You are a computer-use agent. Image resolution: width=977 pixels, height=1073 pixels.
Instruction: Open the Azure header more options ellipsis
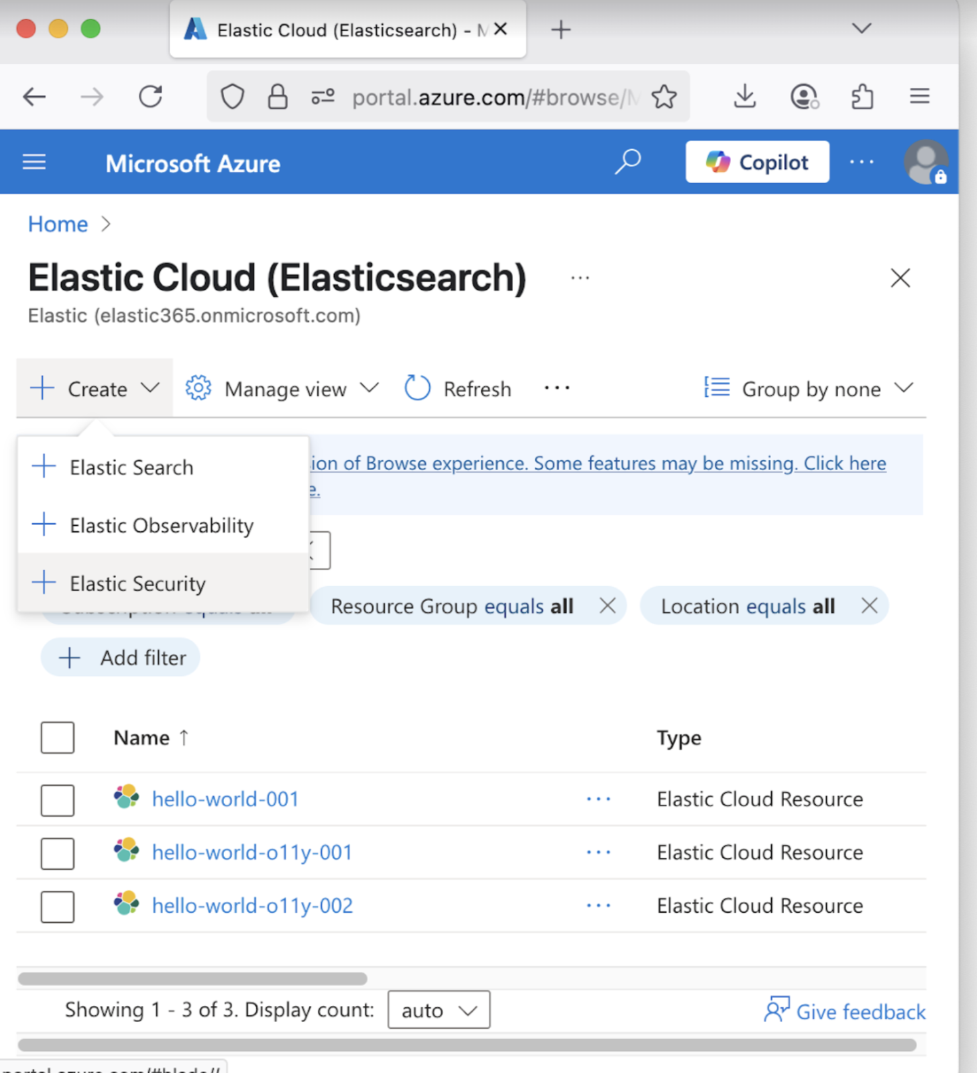[862, 162]
